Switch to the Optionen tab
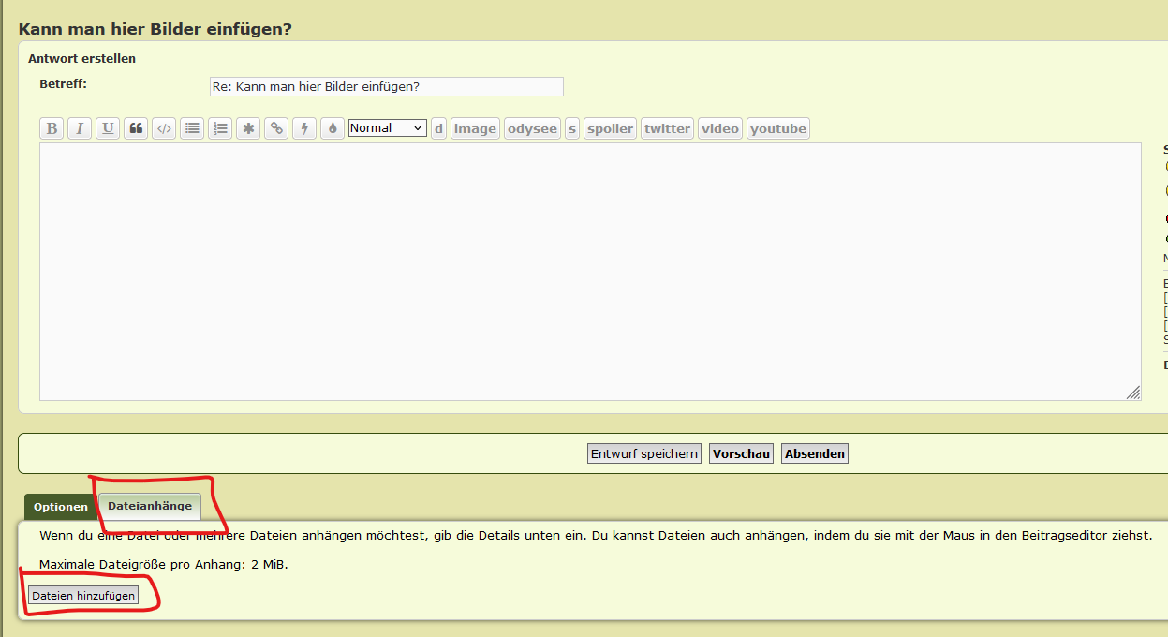This screenshot has height=637, width=1168. pos(61,507)
